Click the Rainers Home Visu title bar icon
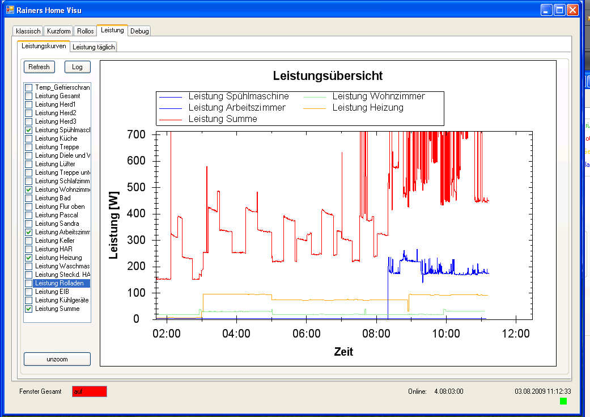The height and width of the screenshot is (417, 590). tap(10, 10)
